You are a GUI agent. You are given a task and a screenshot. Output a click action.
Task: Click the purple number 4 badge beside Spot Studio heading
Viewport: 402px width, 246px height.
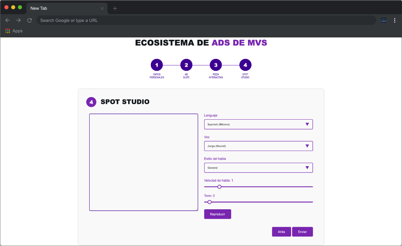(x=91, y=102)
